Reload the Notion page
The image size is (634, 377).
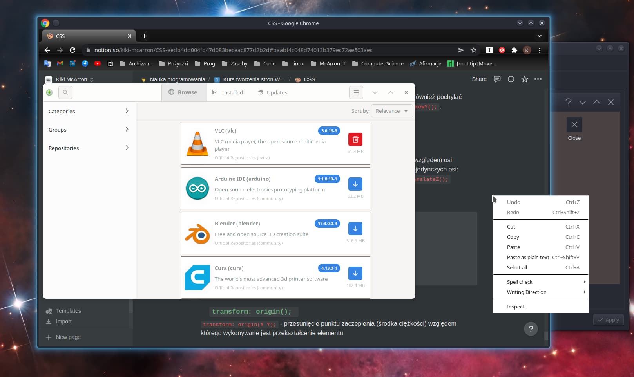pos(72,50)
